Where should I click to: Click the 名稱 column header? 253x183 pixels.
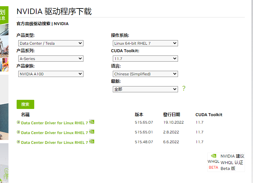click(25, 114)
